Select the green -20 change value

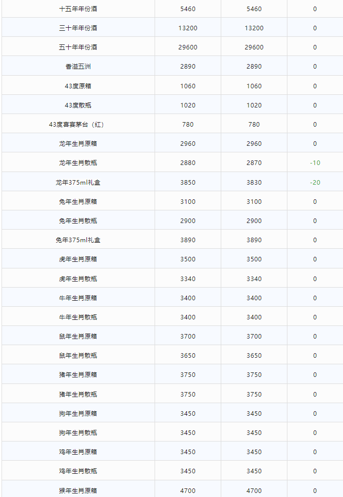(x=315, y=183)
